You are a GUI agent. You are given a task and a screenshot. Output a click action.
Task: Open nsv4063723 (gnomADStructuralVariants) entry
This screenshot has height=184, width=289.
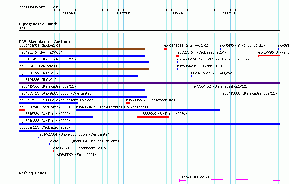pyautogui.click(x=56, y=93)
